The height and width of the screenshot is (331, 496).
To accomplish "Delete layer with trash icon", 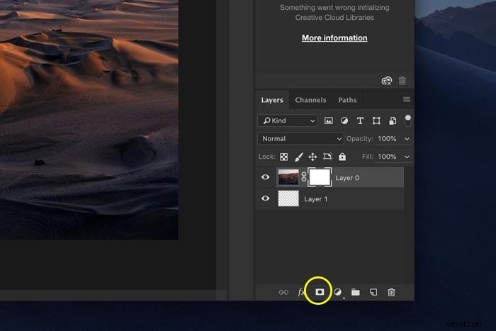I will click(391, 292).
